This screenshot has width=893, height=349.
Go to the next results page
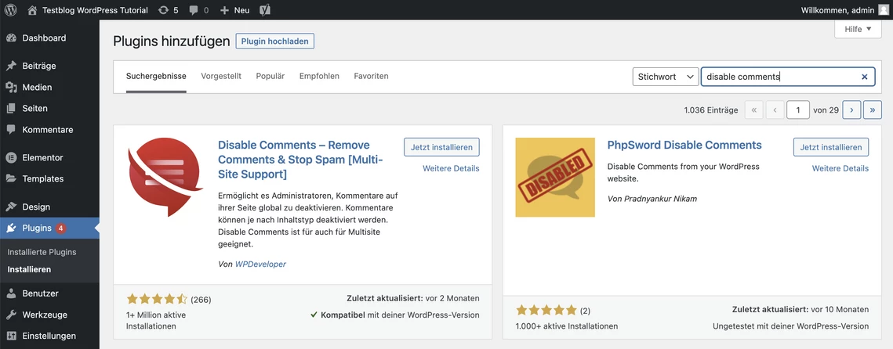[x=851, y=110]
